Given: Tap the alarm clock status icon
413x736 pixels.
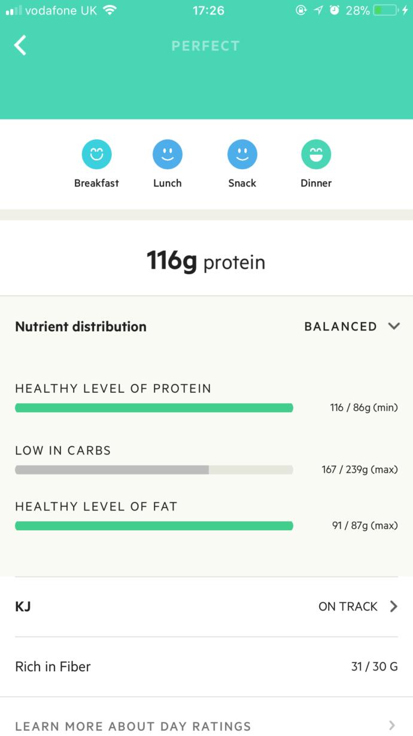Looking at the screenshot, I should (x=335, y=10).
